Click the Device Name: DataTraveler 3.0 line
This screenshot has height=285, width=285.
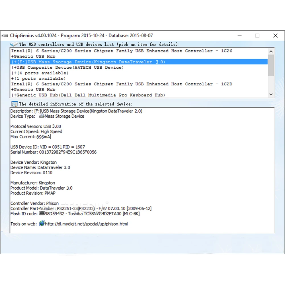40,167
